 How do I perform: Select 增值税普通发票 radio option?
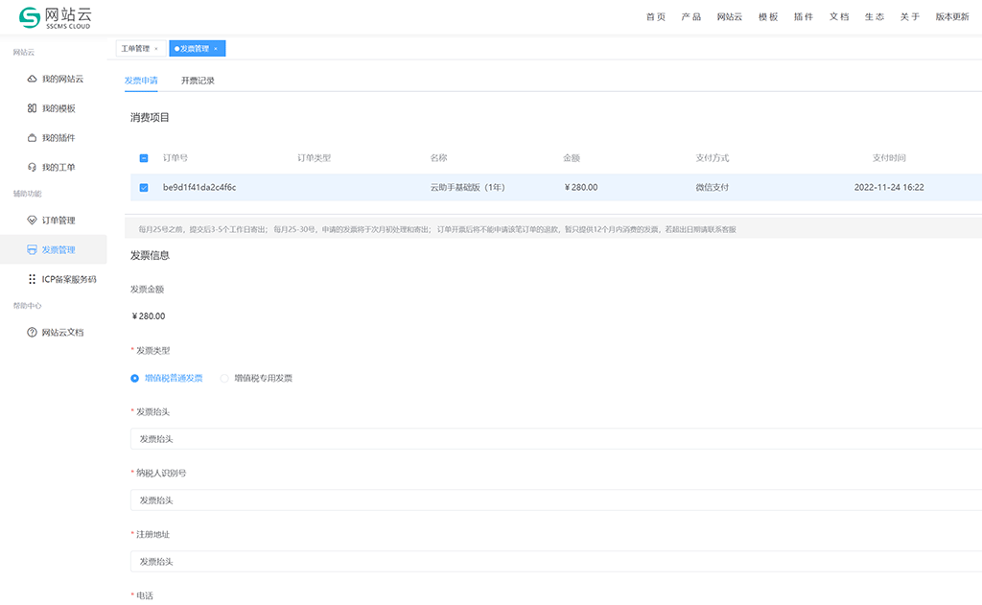(x=135, y=378)
